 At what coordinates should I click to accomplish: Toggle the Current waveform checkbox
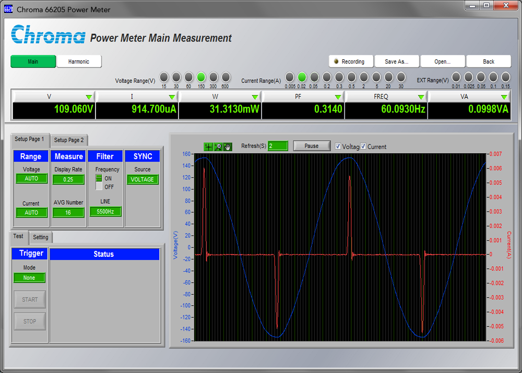[363, 146]
